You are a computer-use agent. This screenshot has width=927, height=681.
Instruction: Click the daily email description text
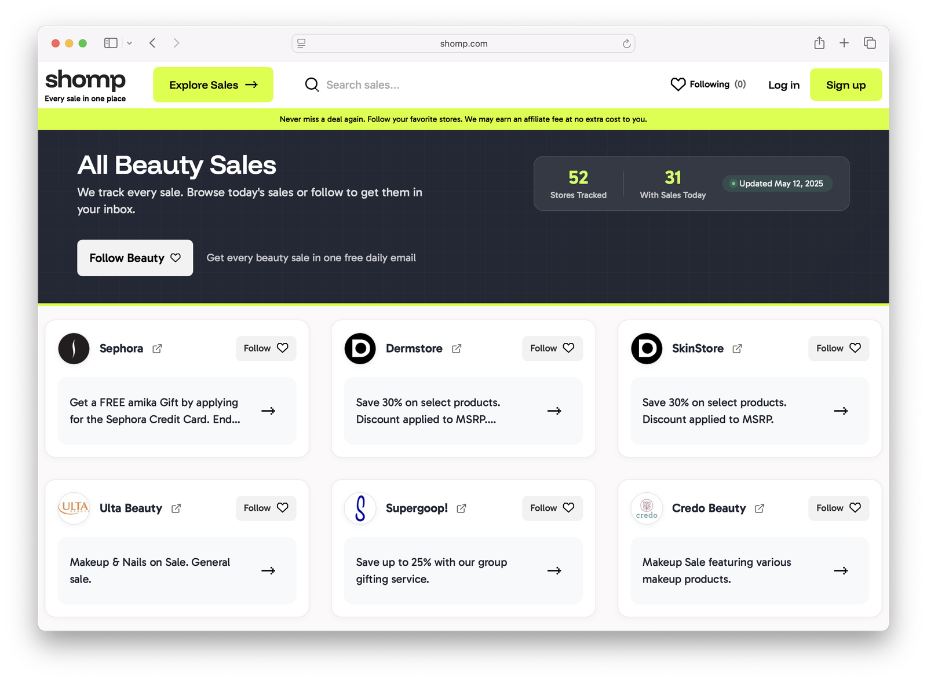point(311,258)
